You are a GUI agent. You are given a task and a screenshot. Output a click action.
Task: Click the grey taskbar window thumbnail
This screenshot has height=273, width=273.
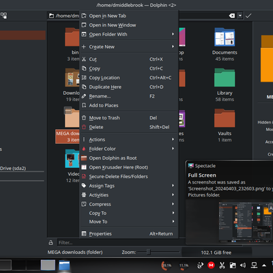pyautogui.click(x=48, y=265)
